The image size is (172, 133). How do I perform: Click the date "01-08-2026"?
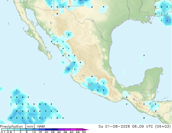point(117,126)
